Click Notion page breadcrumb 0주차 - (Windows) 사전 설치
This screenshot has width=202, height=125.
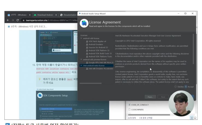[x=29, y=27]
